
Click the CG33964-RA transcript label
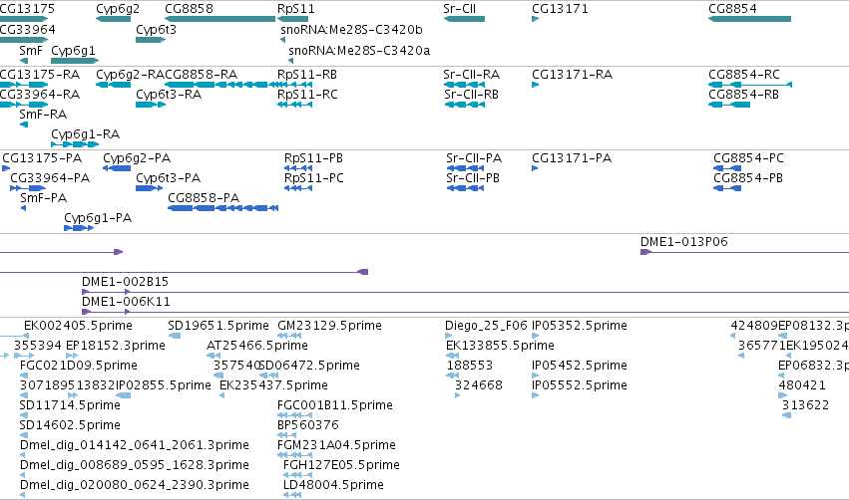click(x=40, y=95)
